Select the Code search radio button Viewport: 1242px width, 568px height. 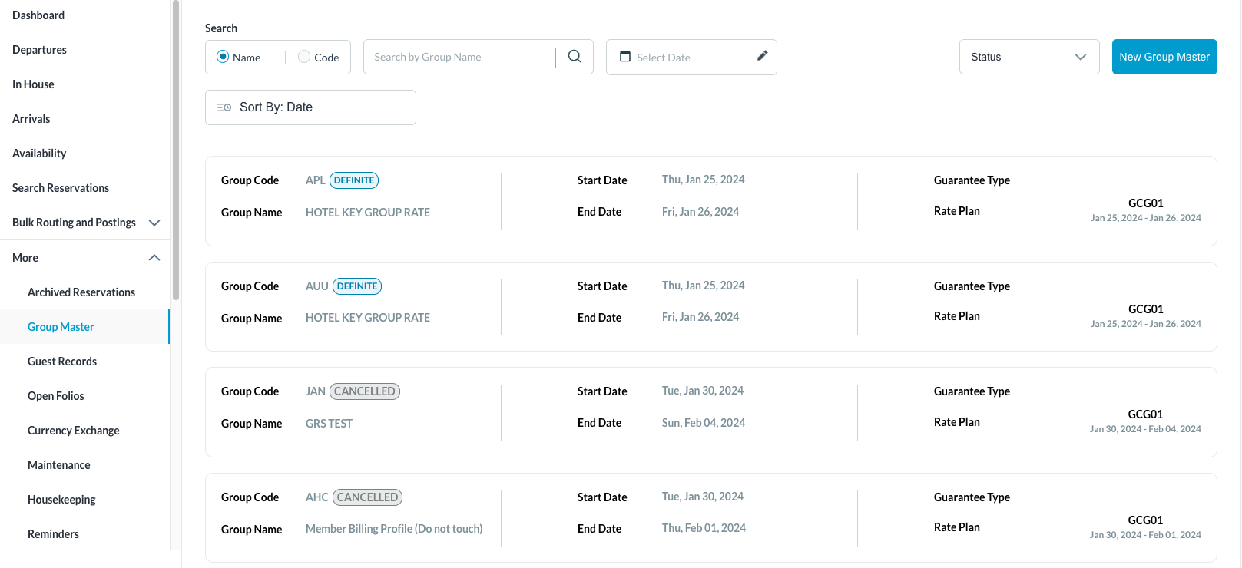304,57
